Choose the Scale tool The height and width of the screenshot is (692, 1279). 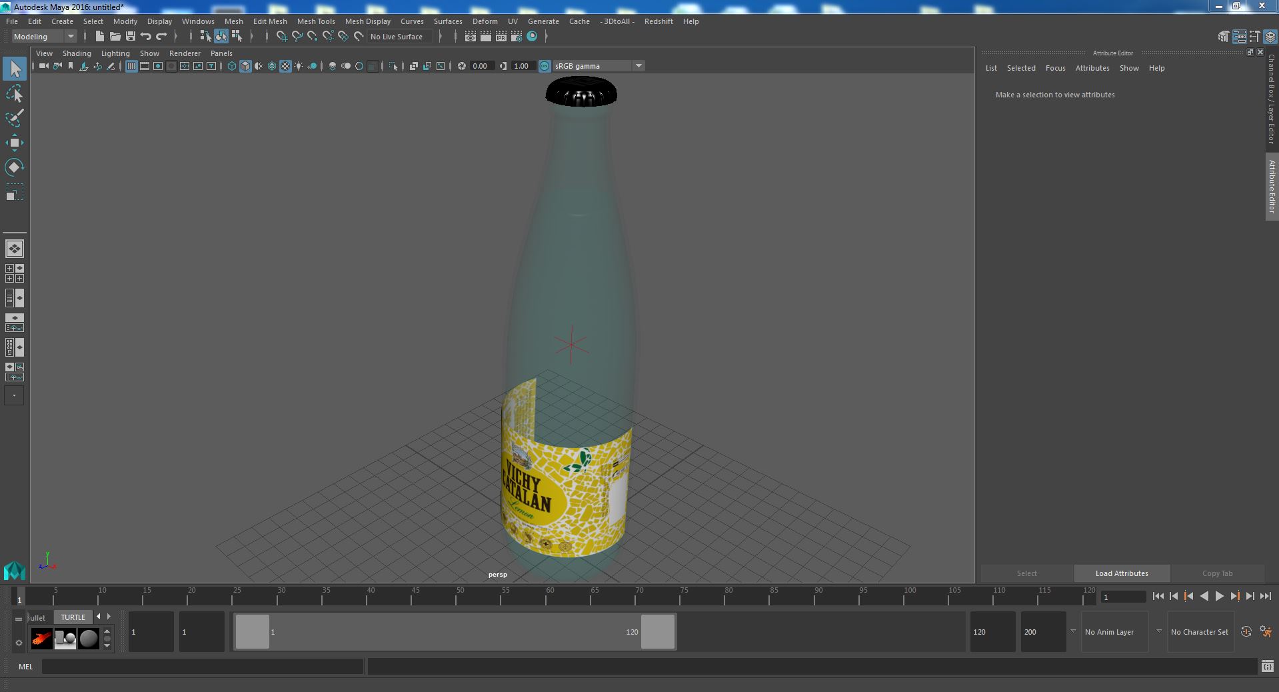(15, 192)
